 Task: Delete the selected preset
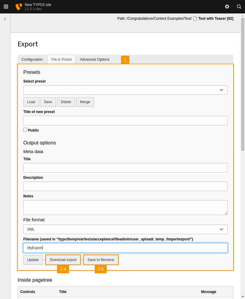tap(66, 102)
